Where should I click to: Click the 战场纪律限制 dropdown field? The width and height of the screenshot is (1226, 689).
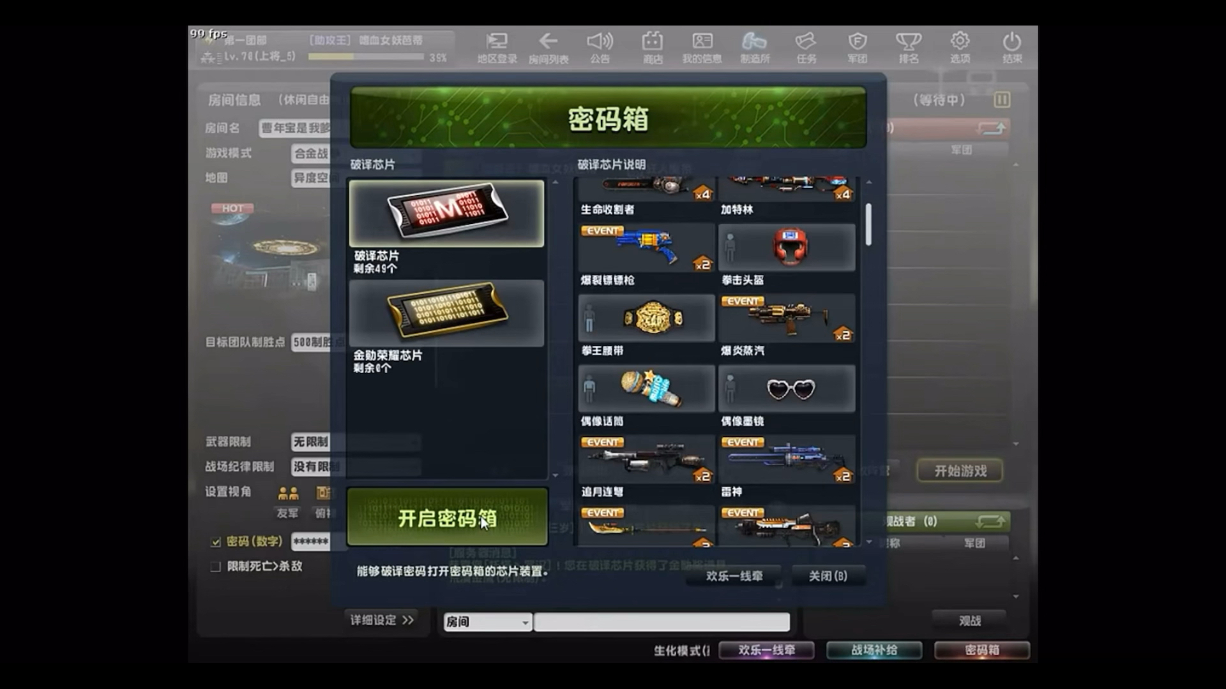click(x=356, y=466)
